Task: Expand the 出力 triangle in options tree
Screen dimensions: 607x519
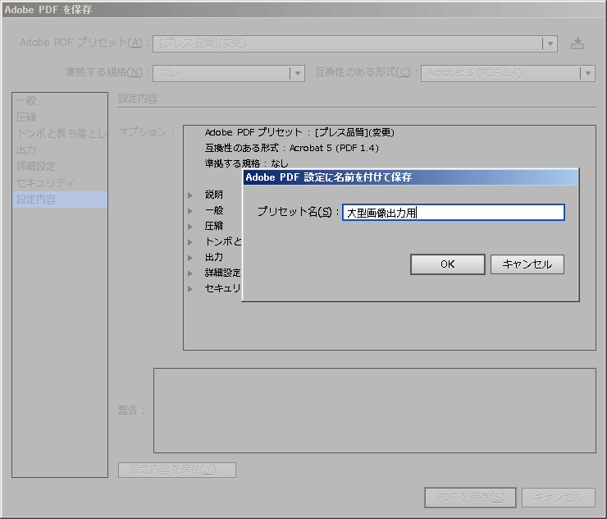Action: click(190, 257)
